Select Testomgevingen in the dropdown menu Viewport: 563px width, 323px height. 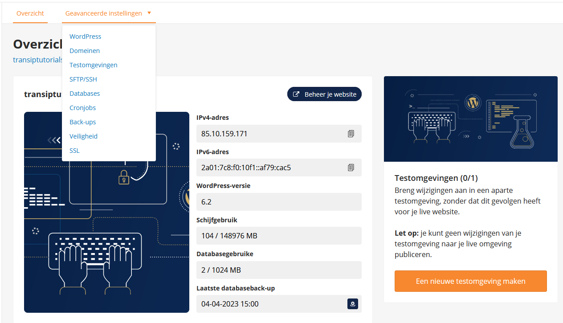94,65
